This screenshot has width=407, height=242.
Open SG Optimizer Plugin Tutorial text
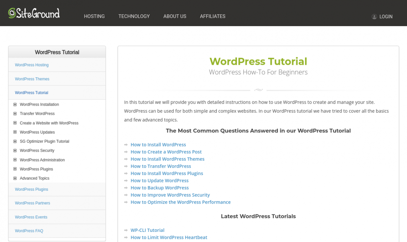tap(45, 141)
